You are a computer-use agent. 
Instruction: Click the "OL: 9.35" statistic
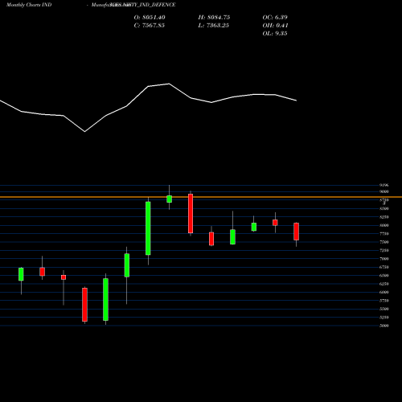click(275, 34)
